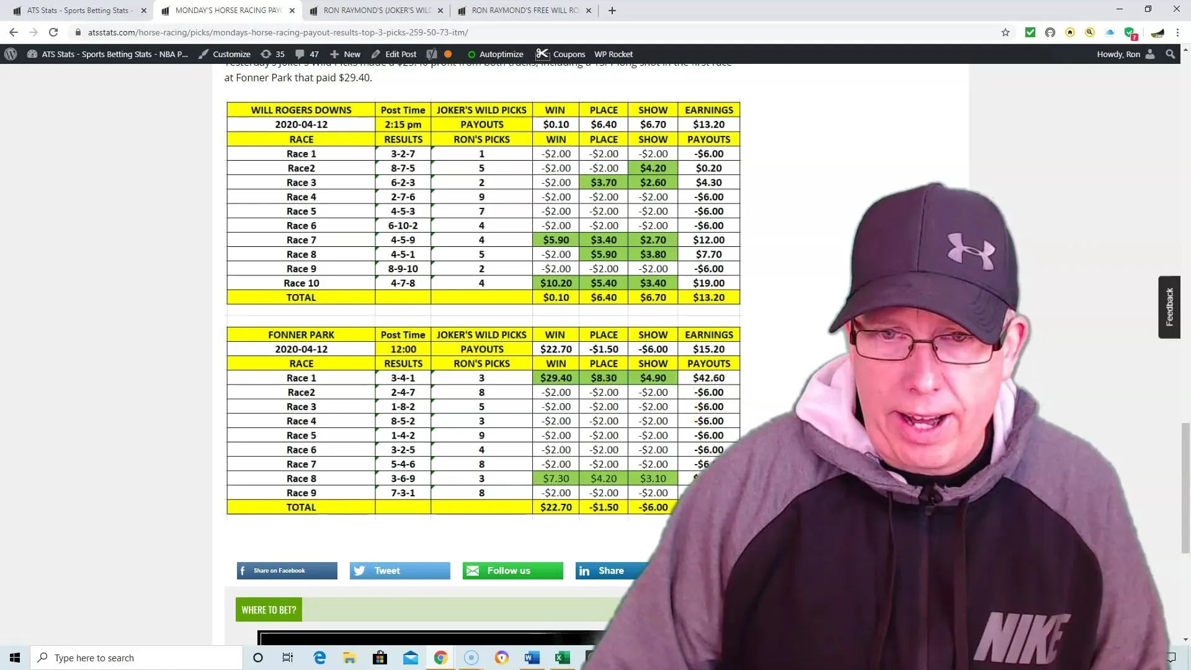Click 6-10-2 results cell in Race 6
The image size is (1191, 670).
(x=403, y=226)
